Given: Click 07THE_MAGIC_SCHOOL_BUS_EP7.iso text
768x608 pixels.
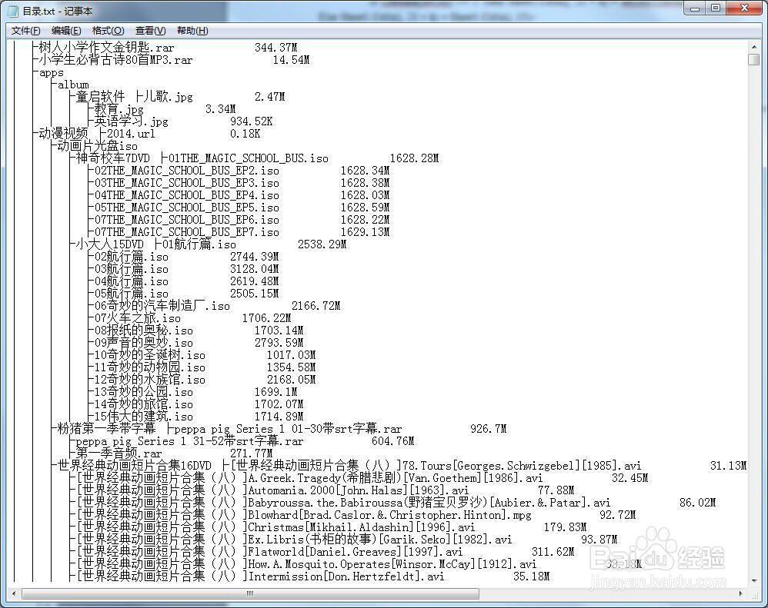Looking at the screenshot, I should (186, 232).
